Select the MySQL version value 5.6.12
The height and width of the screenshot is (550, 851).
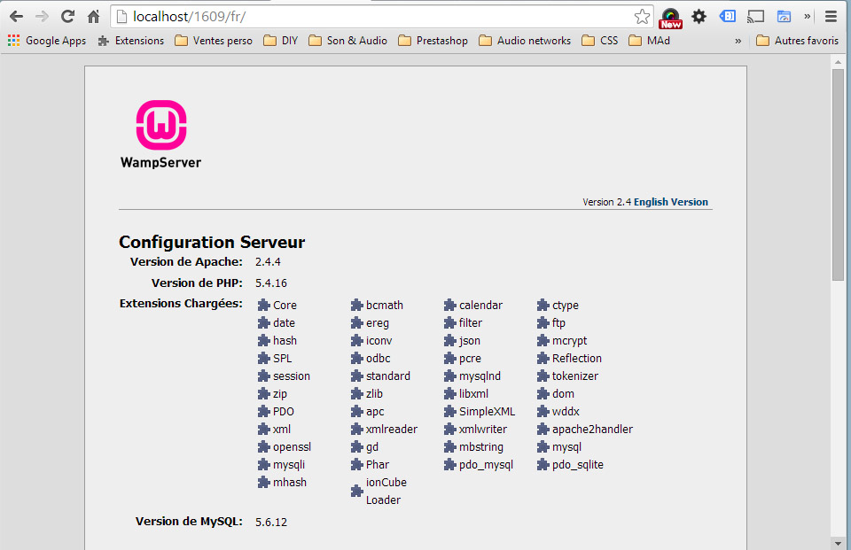[x=271, y=523]
